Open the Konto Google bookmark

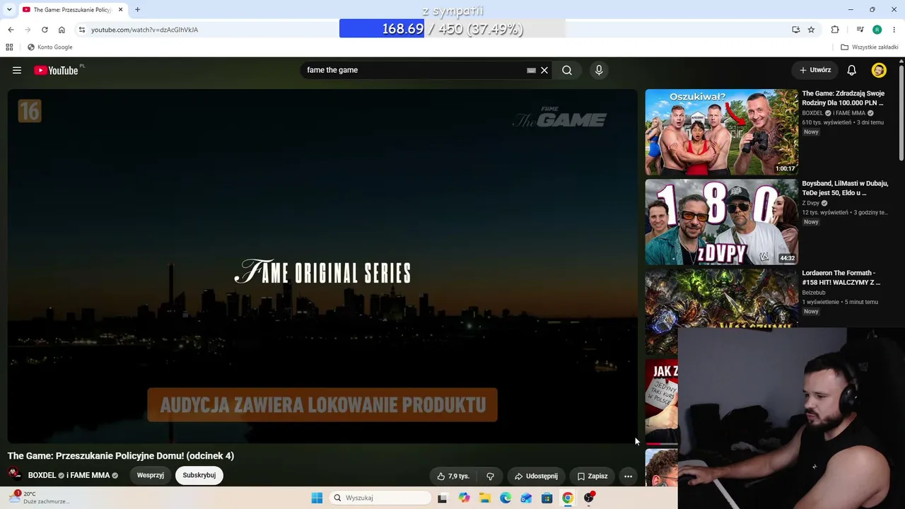pos(49,47)
